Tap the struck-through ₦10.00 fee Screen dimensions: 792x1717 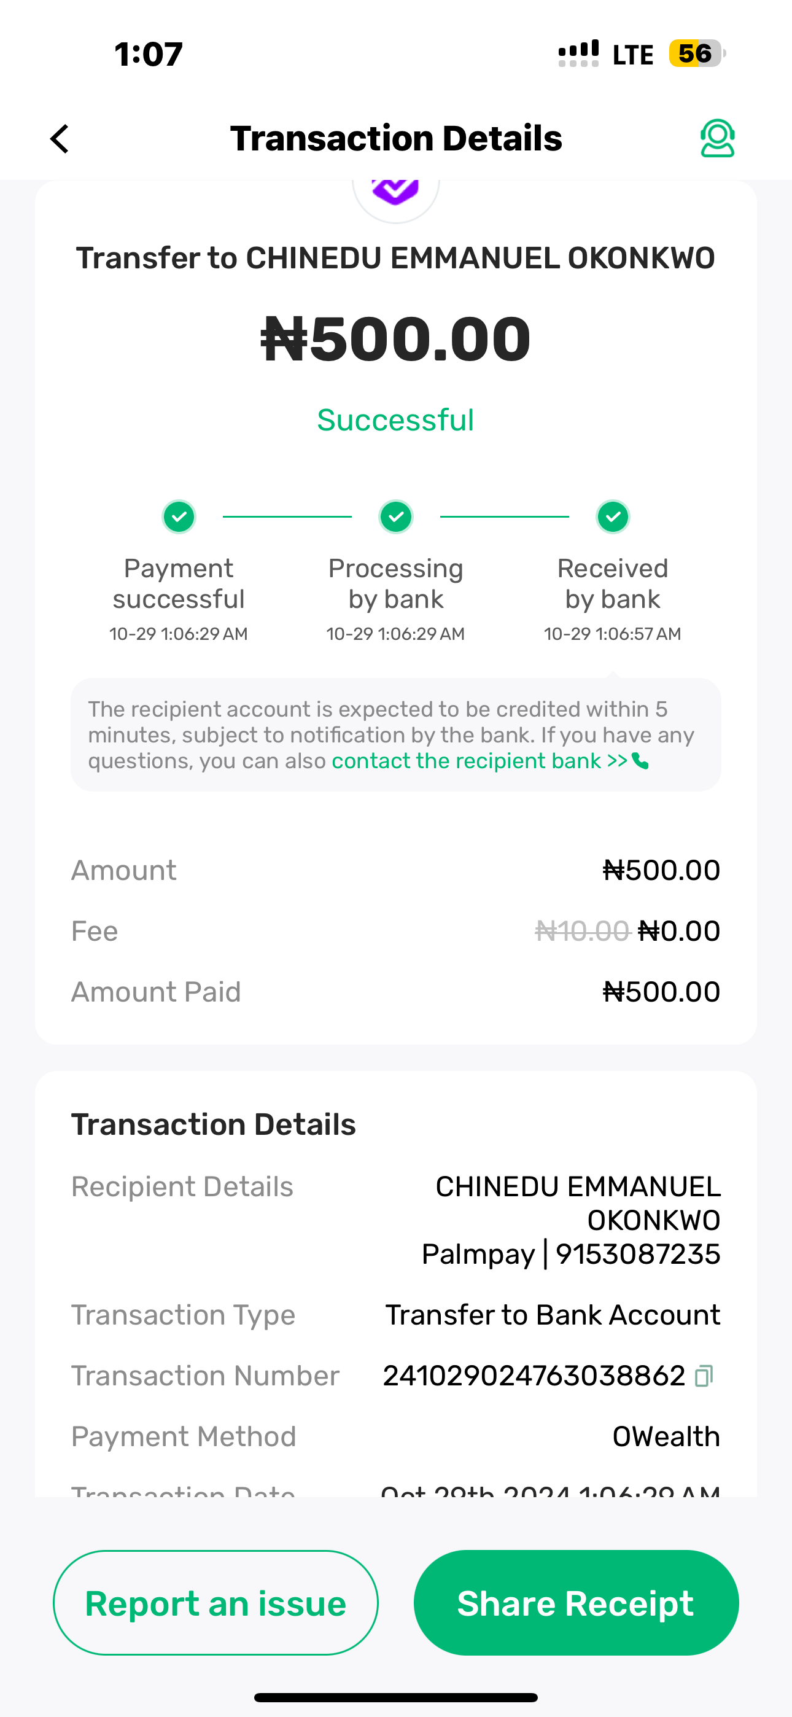pyautogui.click(x=582, y=931)
